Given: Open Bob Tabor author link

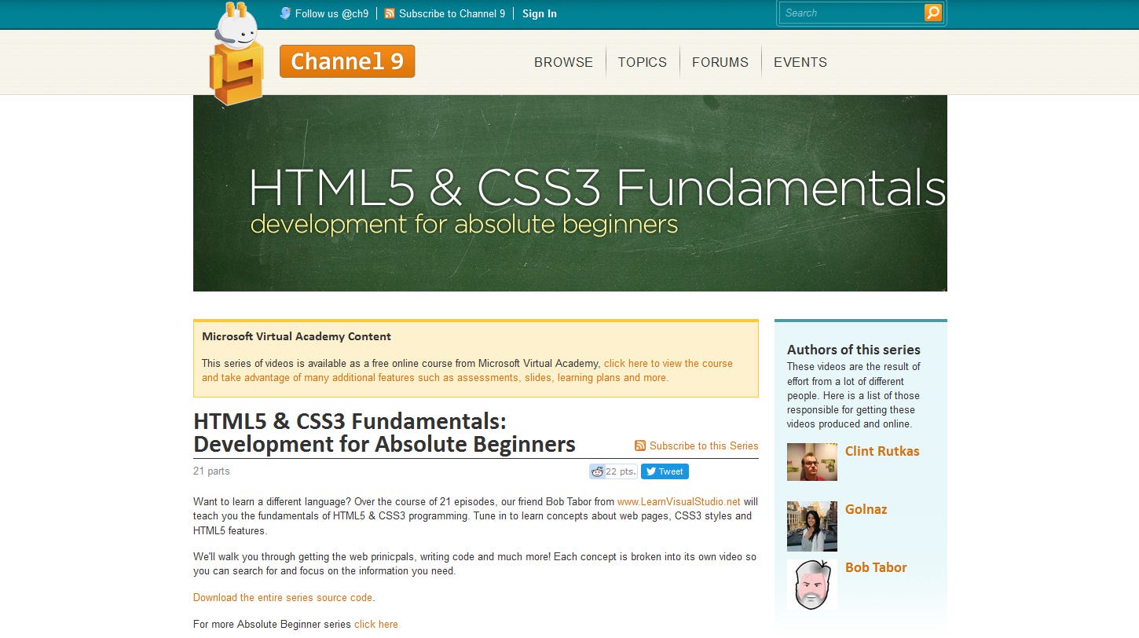Looking at the screenshot, I should pos(876,567).
